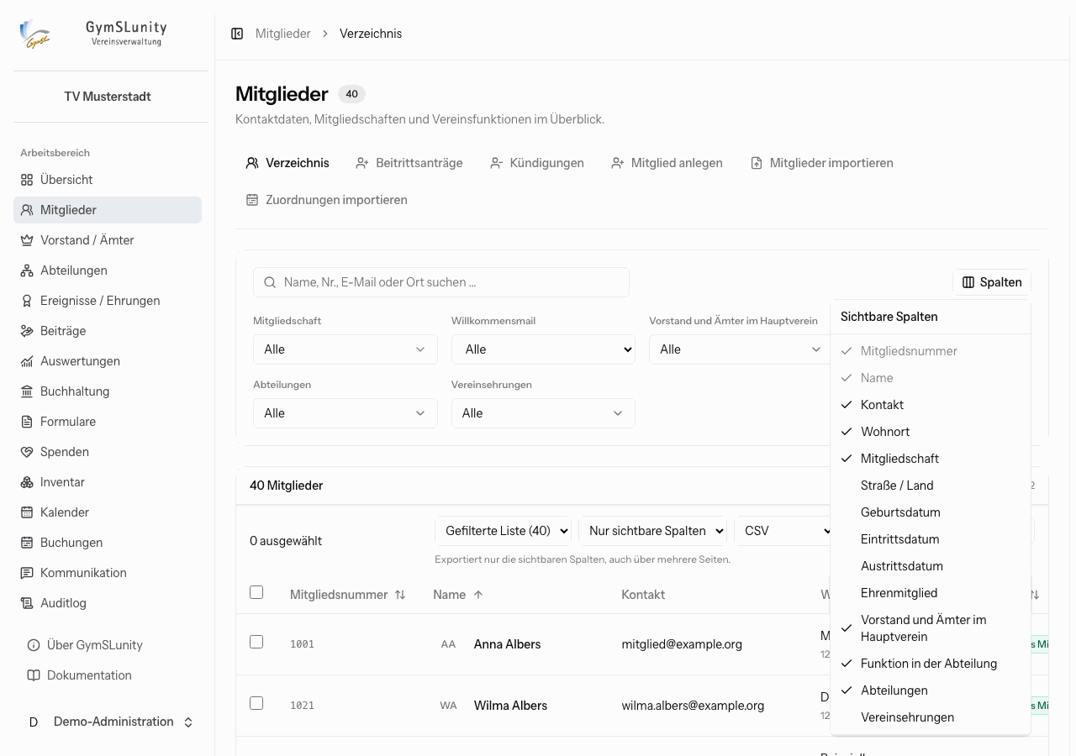The width and height of the screenshot is (1076, 756).
Task: Open Vorstand und Ämter im Hauptverein dropdown
Action: coord(740,349)
